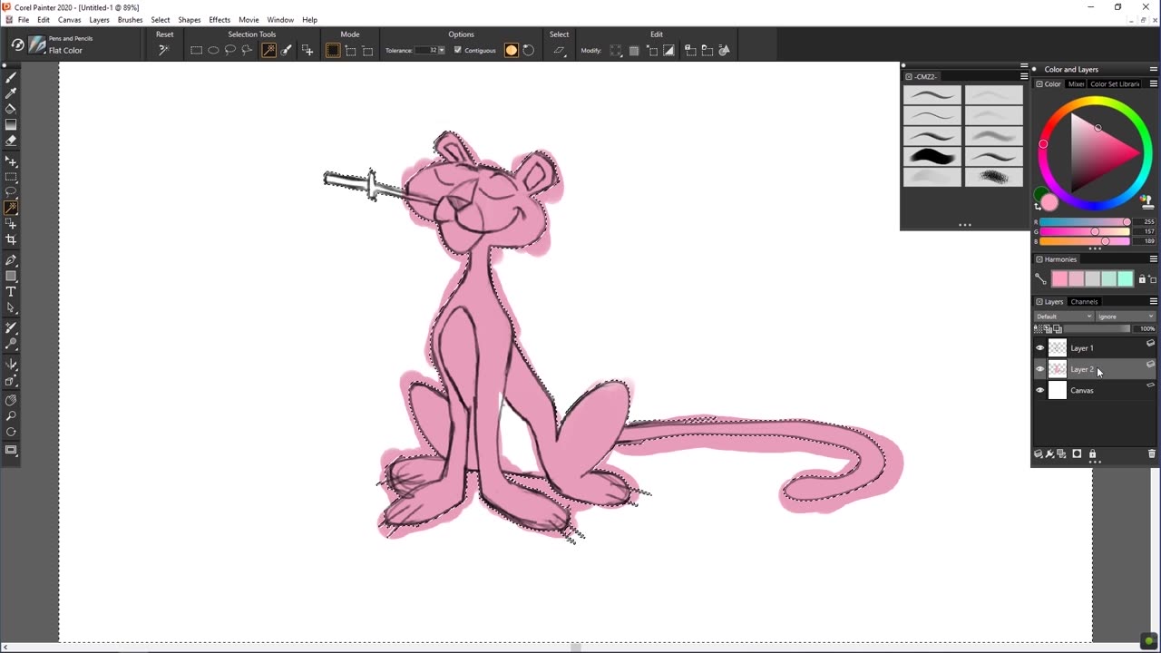Click the lock layer icon
Viewport: 1161px width, 653px height.
tap(1092, 453)
